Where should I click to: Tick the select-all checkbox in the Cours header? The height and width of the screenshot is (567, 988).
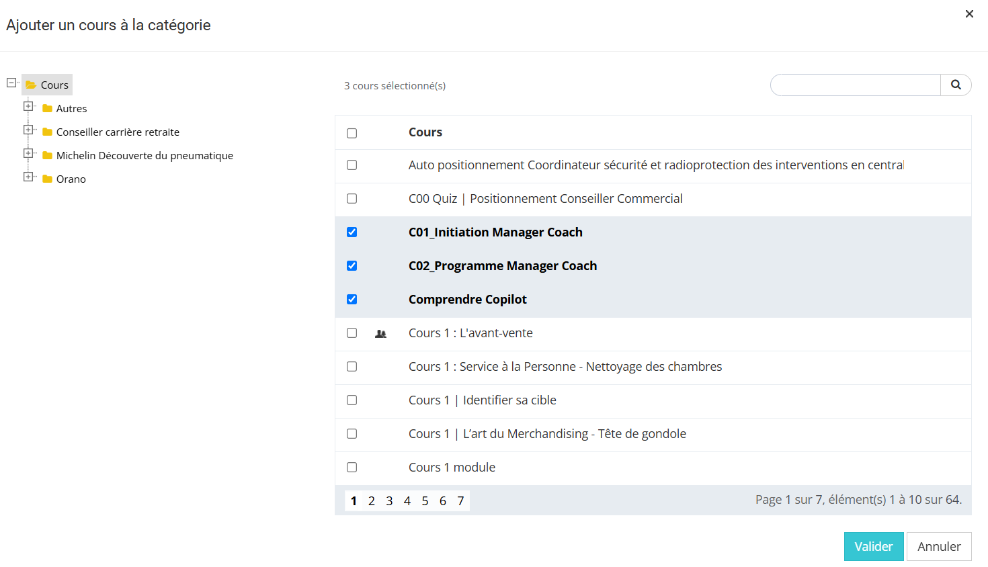352,133
